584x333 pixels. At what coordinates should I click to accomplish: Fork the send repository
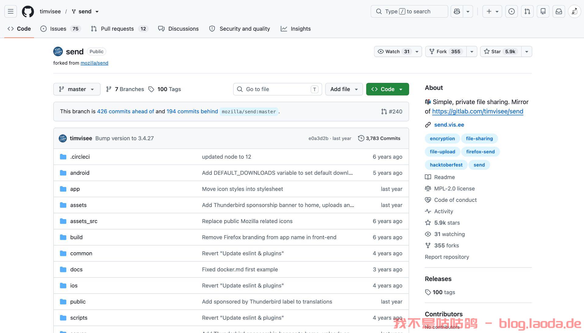[x=446, y=52]
